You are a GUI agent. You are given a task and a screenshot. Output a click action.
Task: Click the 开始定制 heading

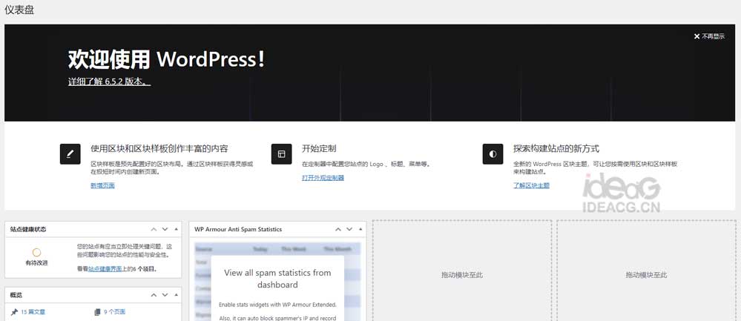pos(319,149)
